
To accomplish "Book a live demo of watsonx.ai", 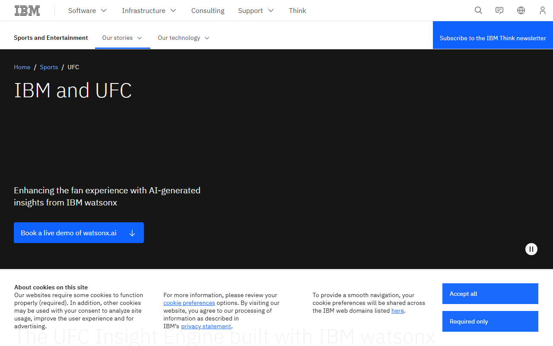I will [x=79, y=233].
